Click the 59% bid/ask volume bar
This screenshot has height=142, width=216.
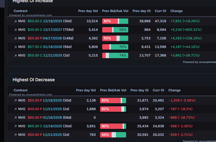pos(115,30)
